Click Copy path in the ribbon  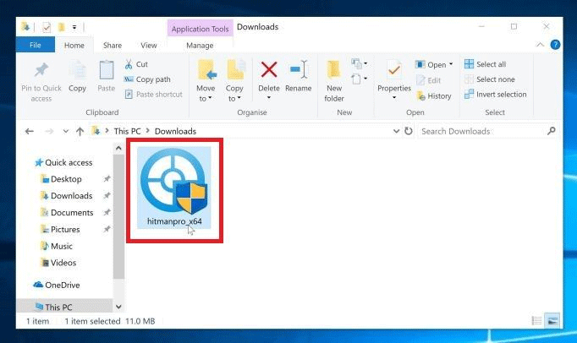[x=147, y=79]
